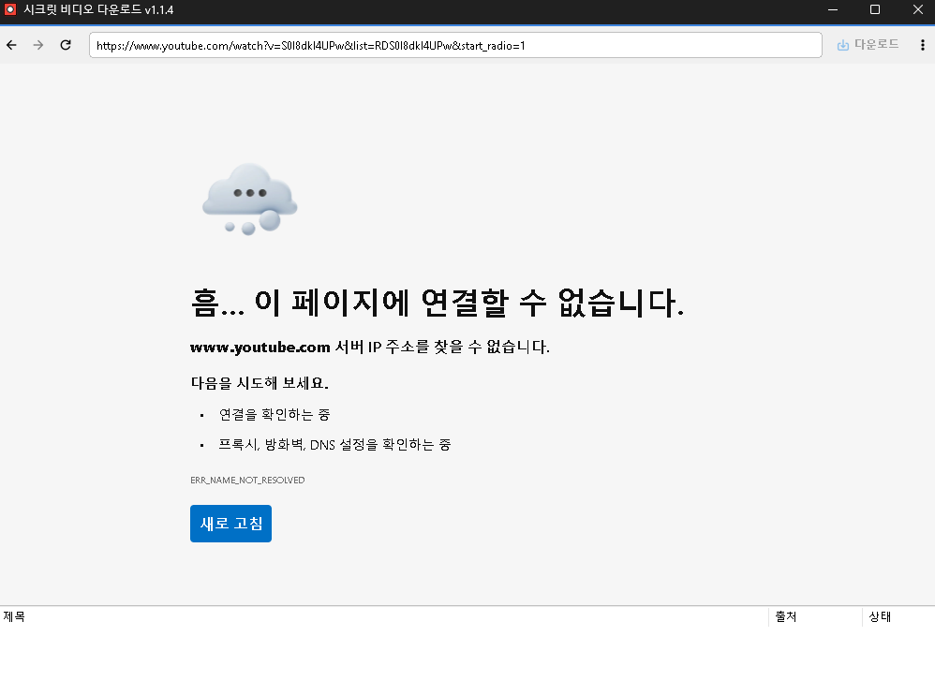This screenshot has height=696, width=935.
Task: Click the YouTube URL address field
Action: point(455,45)
